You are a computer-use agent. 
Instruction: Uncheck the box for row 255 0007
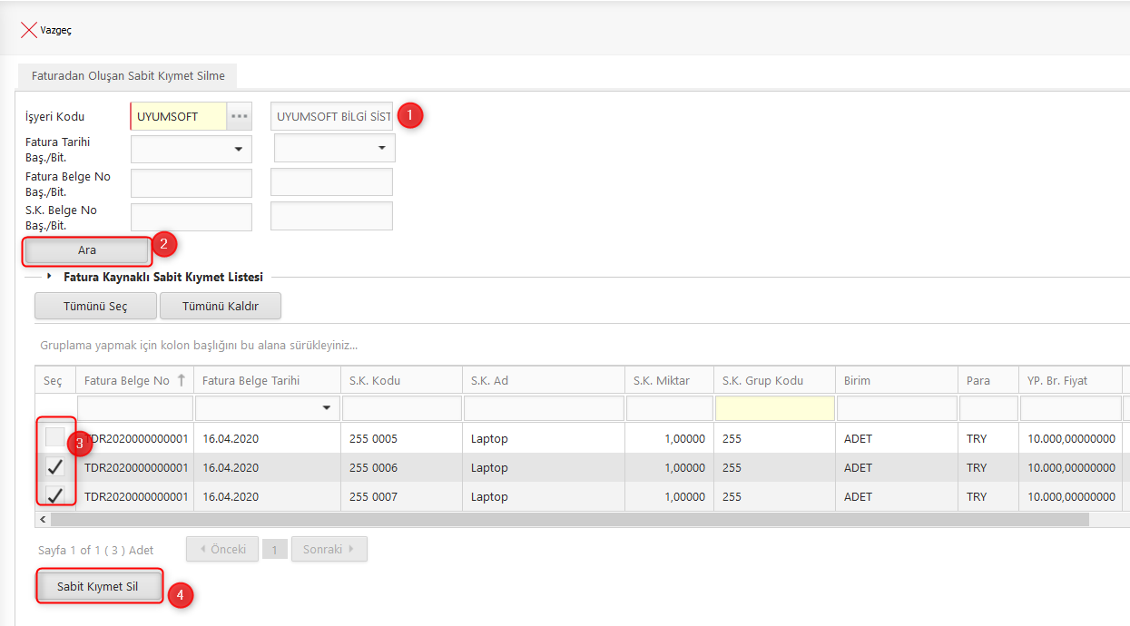click(55, 496)
